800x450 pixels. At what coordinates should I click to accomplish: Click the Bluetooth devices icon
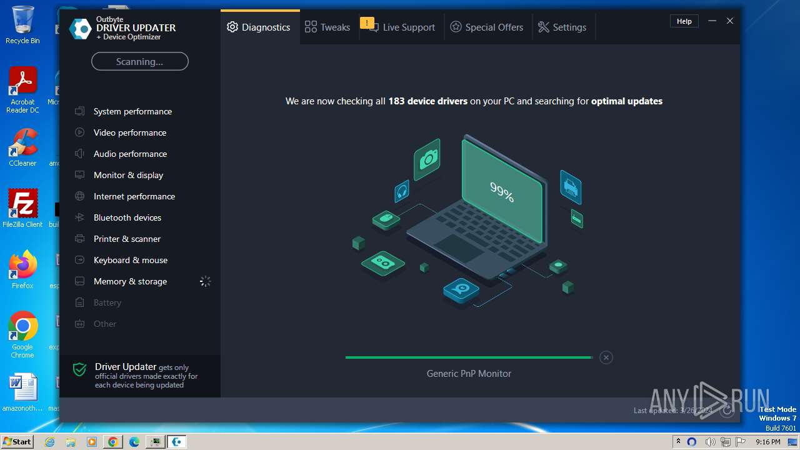[x=79, y=217]
